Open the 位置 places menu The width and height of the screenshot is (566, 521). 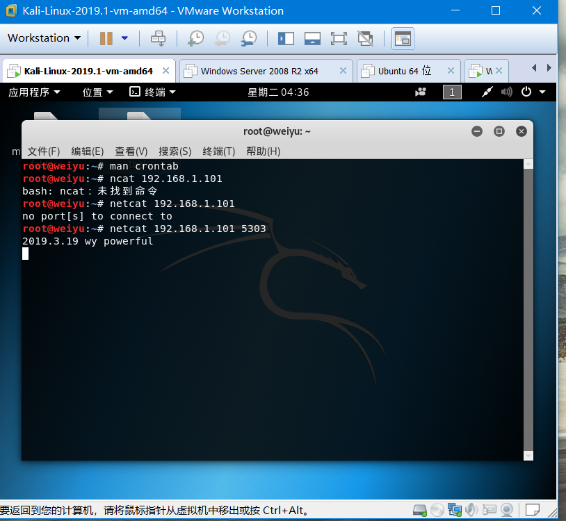point(97,92)
